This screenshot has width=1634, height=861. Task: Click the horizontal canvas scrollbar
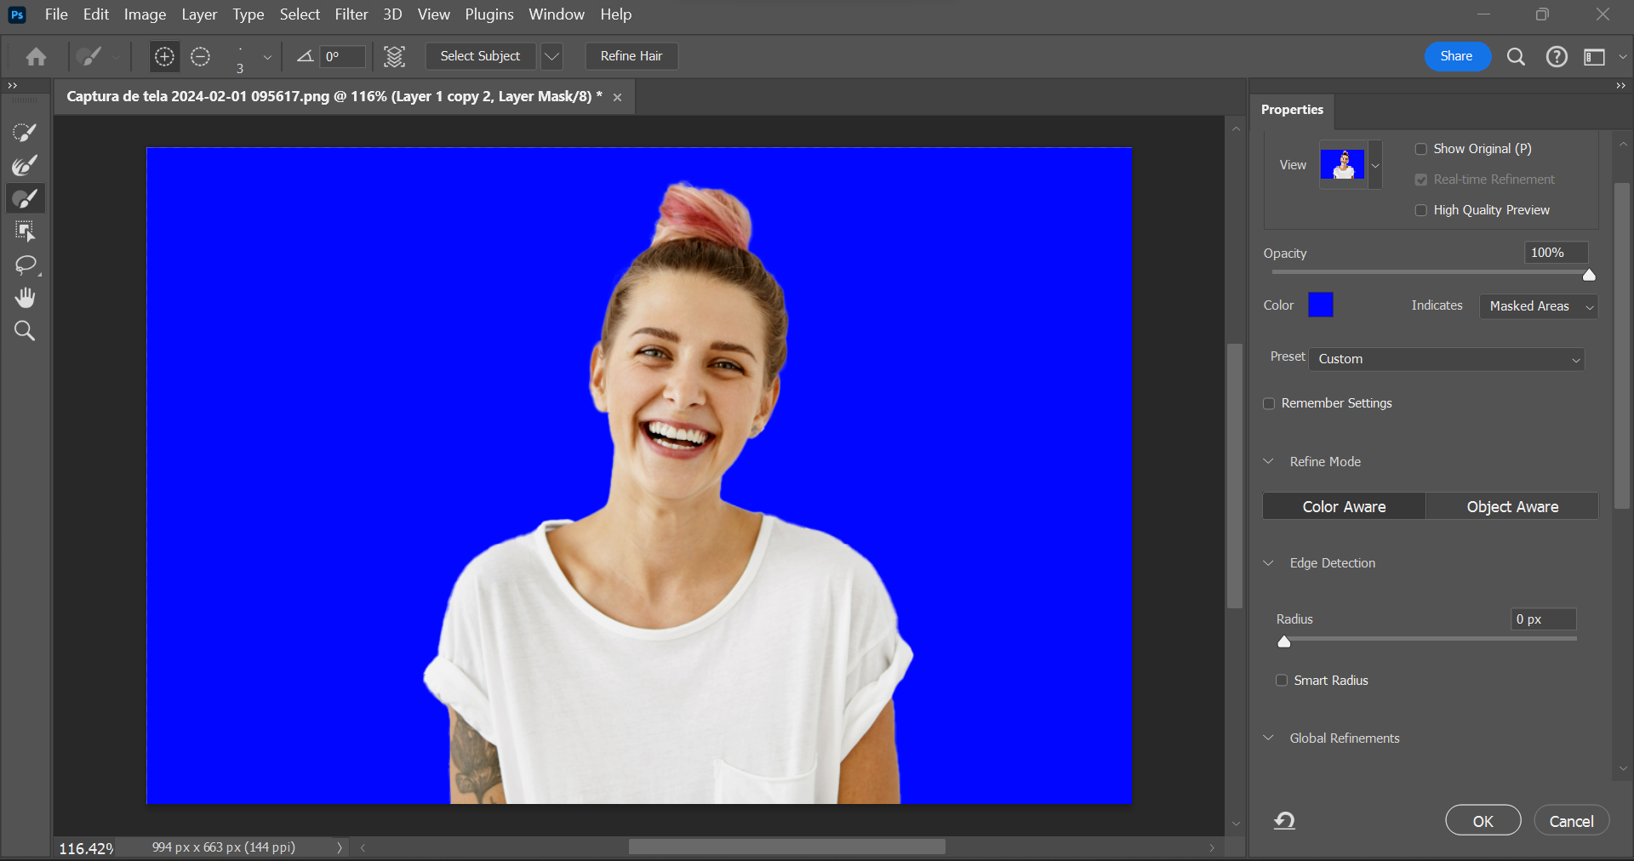[786, 847]
